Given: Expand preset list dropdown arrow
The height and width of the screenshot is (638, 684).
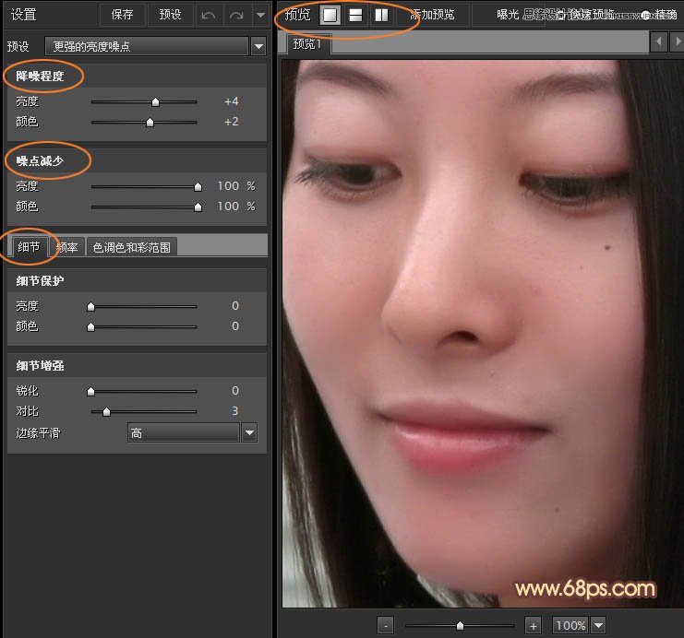Looking at the screenshot, I should (258, 46).
